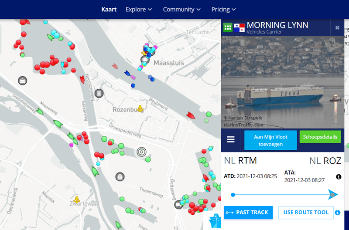Select cyan ship marker in northwest harbor
The image size is (349, 230).
62,64
